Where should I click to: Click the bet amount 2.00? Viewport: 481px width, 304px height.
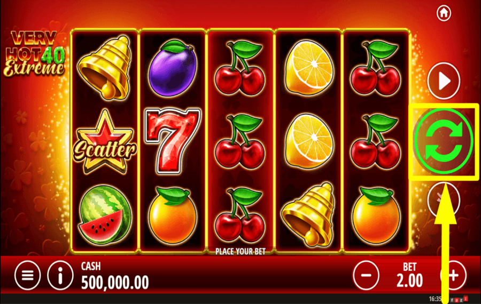[409, 280]
